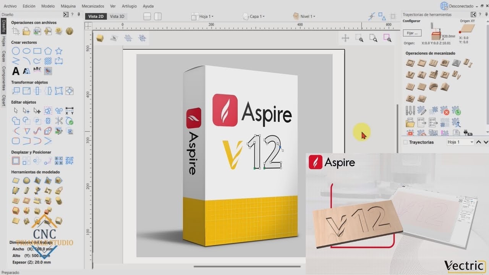The width and height of the screenshot is (489, 275).
Task: Select the Draw Star tool
Action: (58, 51)
